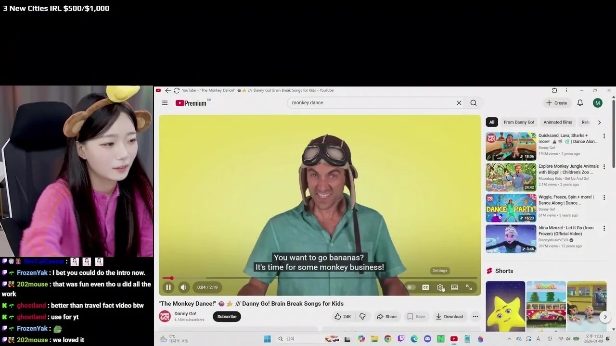Open more actions ellipsis below video
616x346 pixels.
[x=475, y=317]
